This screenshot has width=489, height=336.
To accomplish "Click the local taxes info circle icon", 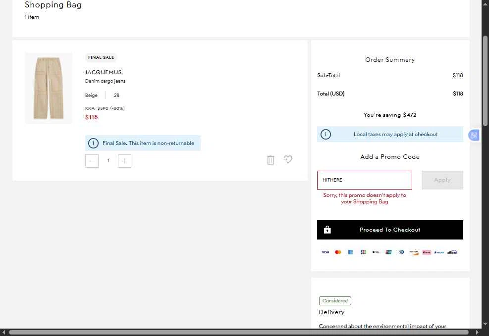I will pos(326,134).
